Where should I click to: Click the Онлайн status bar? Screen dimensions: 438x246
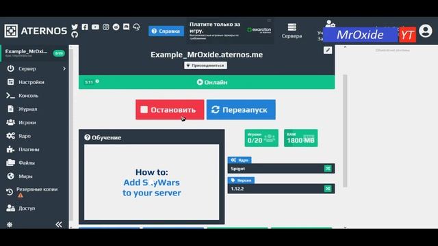pos(207,82)
